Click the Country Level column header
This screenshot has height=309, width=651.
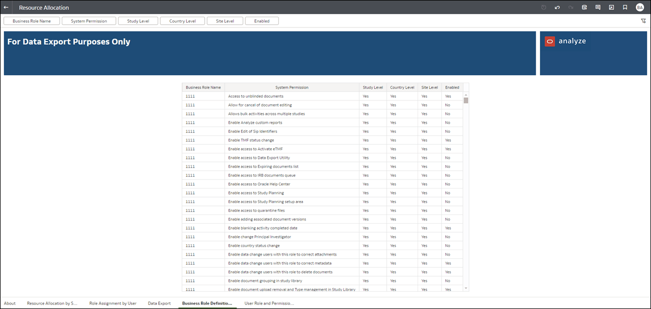coord(402,87)
